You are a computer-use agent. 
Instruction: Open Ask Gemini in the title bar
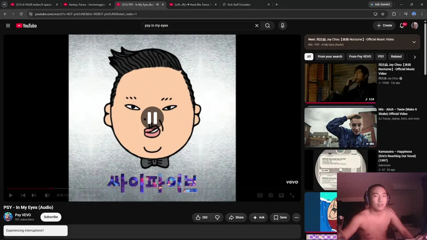(381, 5)
